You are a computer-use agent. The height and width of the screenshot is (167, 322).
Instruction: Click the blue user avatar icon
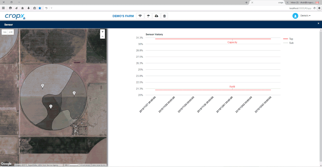click(295, 16)
